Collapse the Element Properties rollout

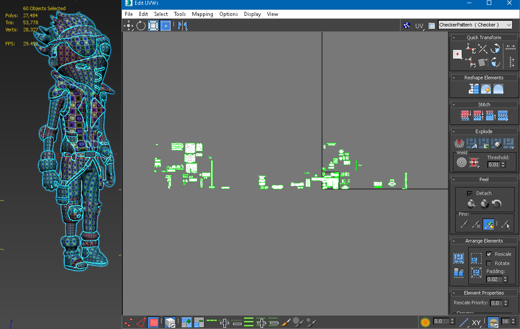coord(454,293)
